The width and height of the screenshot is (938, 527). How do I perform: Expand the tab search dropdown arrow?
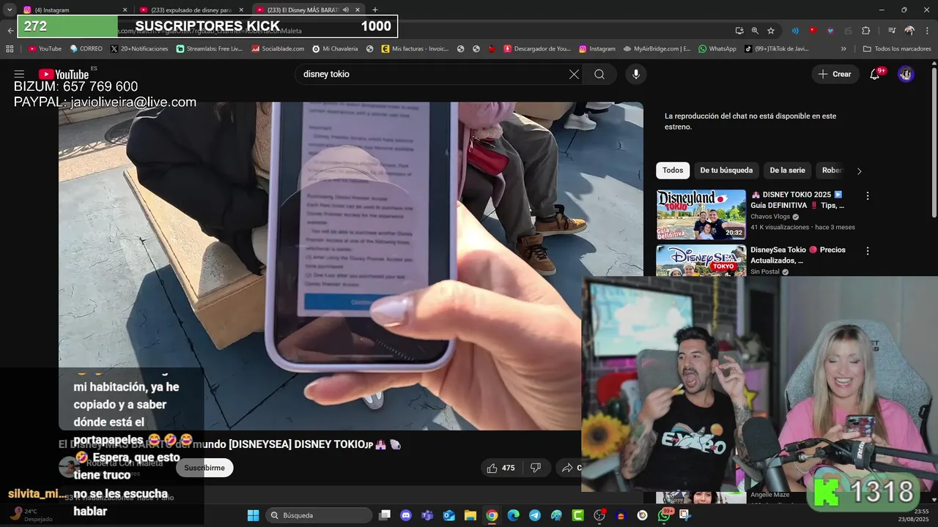coord(10,10)
